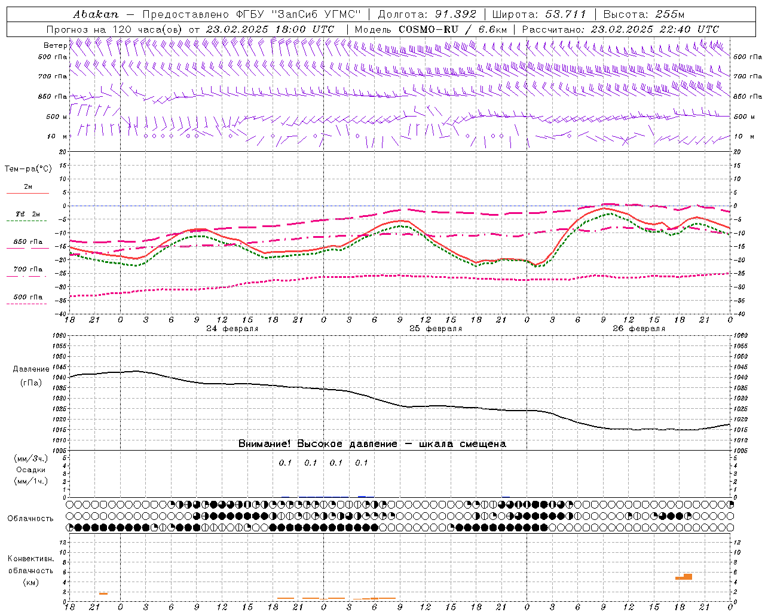
Task: Click the 'Тем-ра(°C)' axis label
Action: click(x=28, y=169)
